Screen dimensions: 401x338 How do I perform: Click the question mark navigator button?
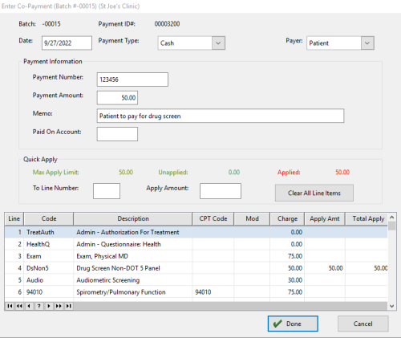[39, 306]
